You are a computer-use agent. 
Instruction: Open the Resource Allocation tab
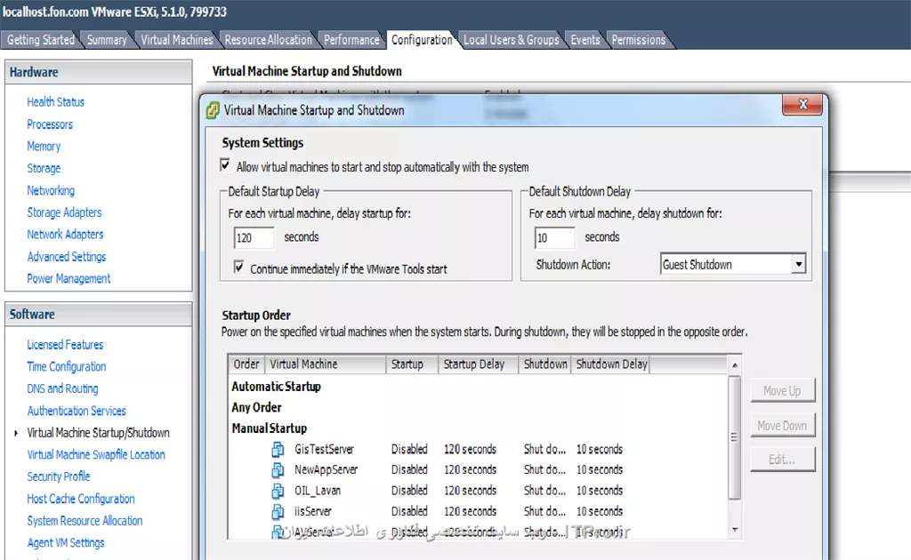[x=269, y=40]
